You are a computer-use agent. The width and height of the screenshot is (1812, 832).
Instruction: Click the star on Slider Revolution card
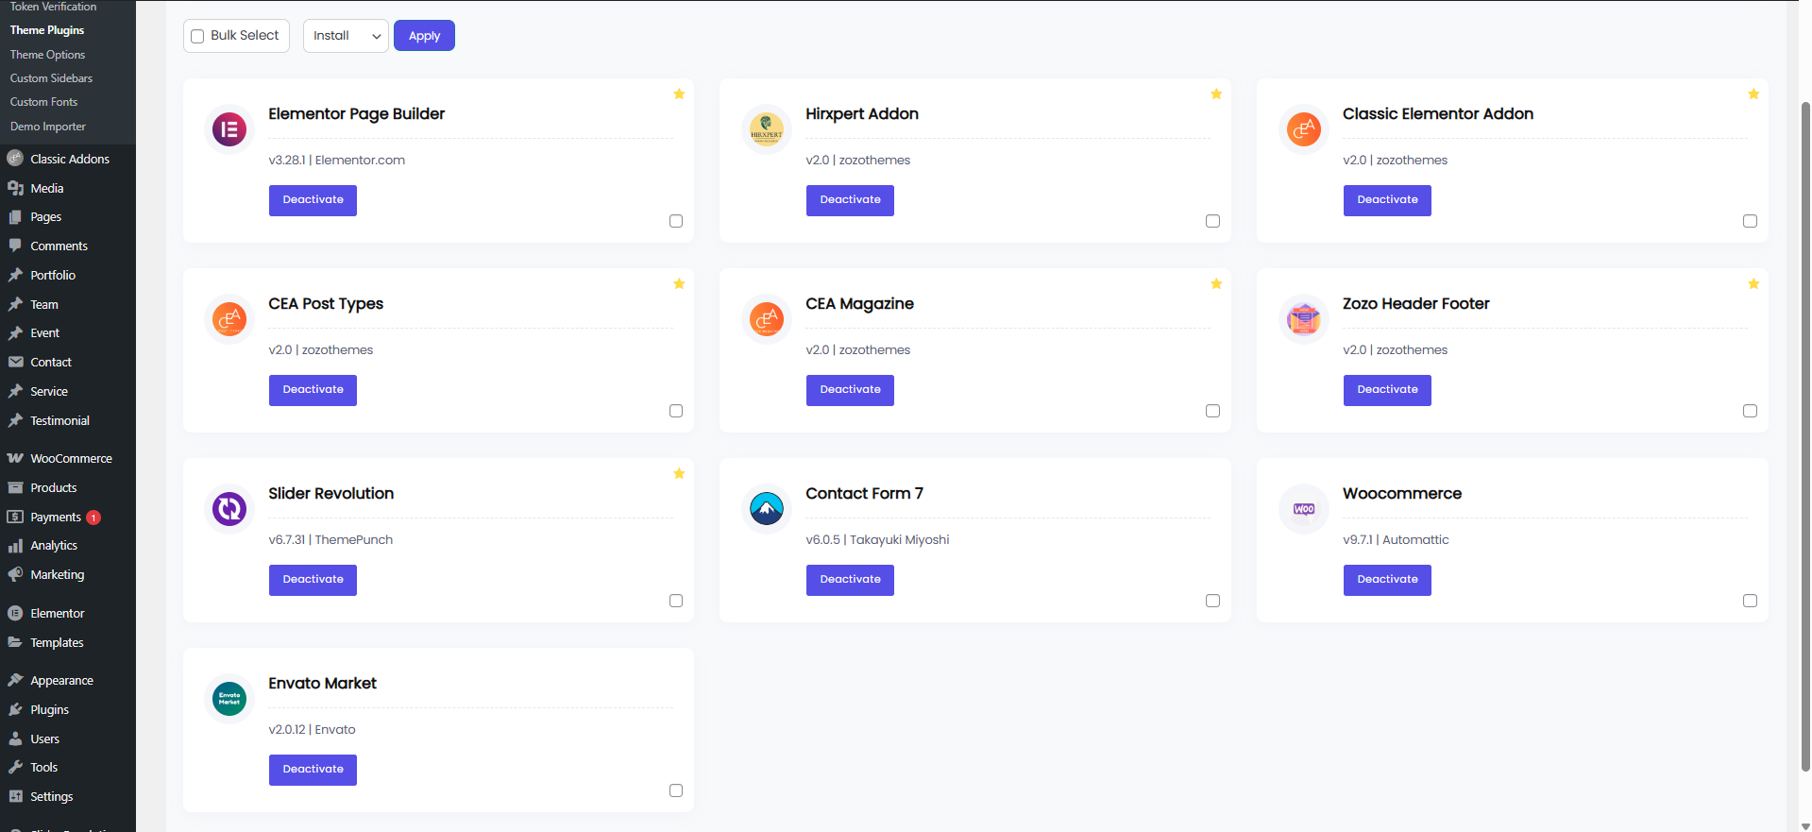(679, 473)
